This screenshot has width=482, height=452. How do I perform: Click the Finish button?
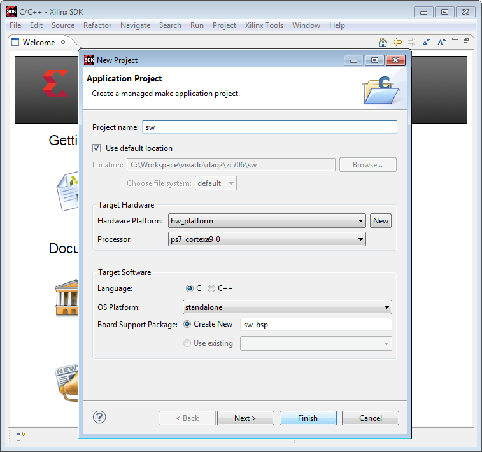pyautogui.click(x=308, y=418)
